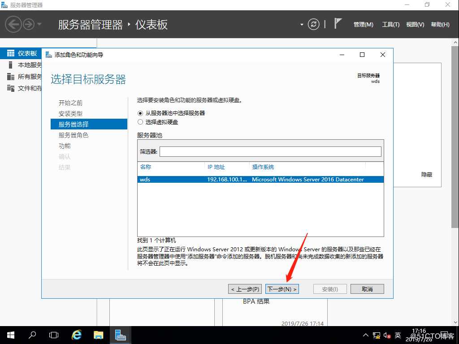This screenshot has height=344, width=459.
Task: Open the navigation history dropdown arrow
Action: [39, 24]
